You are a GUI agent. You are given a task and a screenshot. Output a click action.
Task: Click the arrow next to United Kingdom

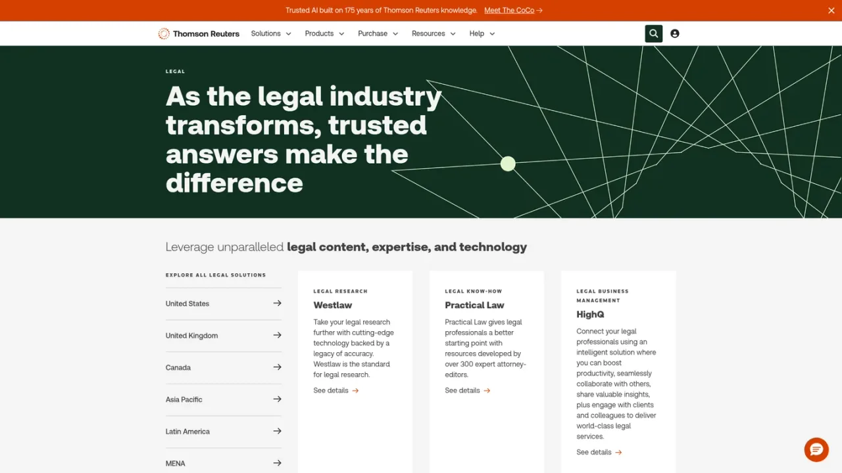[x=277, y=335]
